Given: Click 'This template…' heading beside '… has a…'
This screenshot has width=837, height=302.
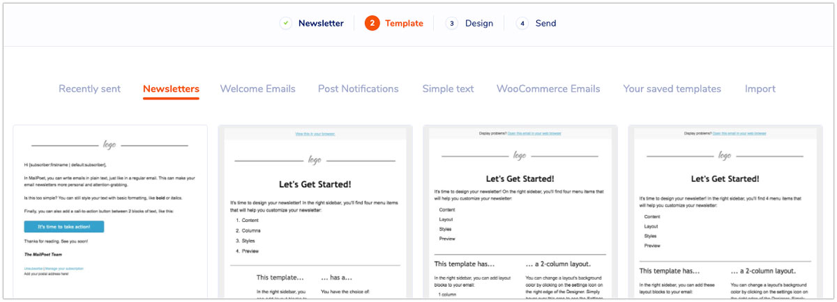Looking at the screenshot, I should pyautogui.click(x=280, y=277).
